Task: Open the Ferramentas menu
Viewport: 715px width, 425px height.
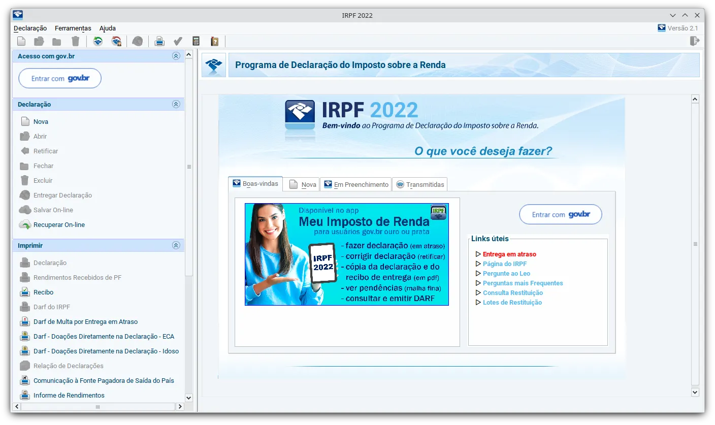Action: (x=73, y=28)
